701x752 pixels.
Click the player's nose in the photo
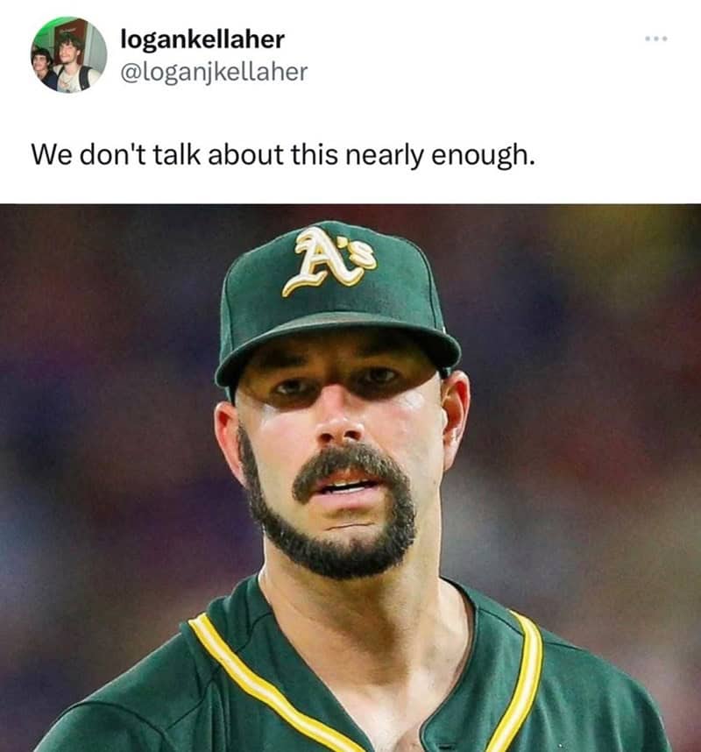coord(339,422)
